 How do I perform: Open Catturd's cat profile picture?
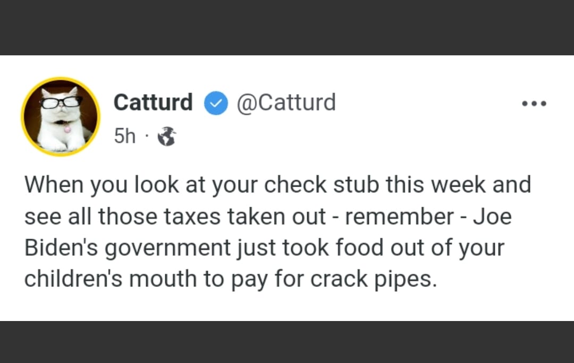click(x=61, y=117)
